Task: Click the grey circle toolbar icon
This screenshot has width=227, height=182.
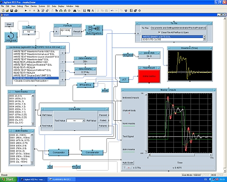Action: [69, 11]
